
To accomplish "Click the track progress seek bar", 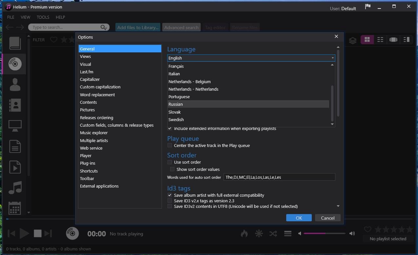I will [x=209, y=219].
